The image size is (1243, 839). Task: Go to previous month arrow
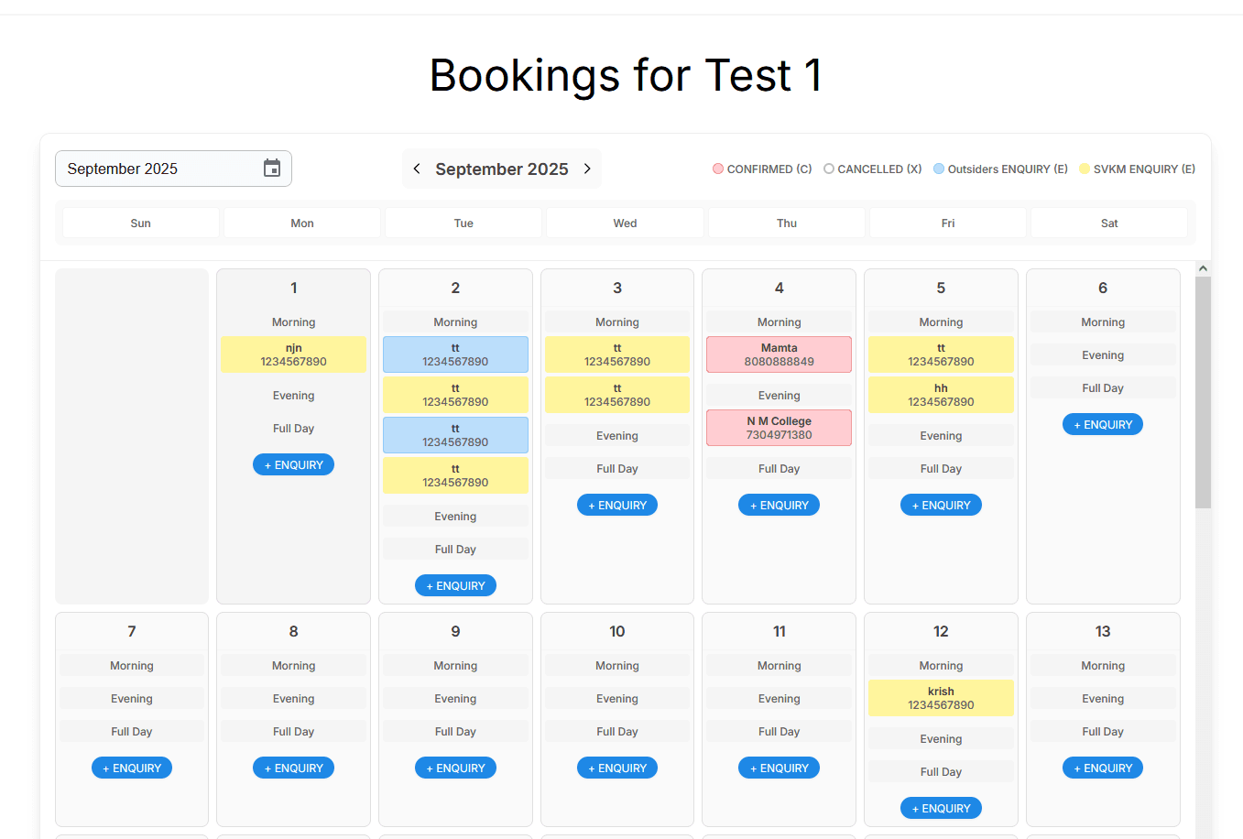click(417, 169)
